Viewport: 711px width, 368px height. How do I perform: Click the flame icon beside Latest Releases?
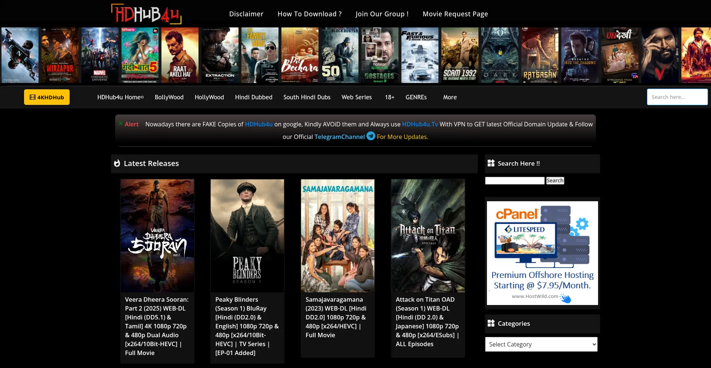pos(117,163)
